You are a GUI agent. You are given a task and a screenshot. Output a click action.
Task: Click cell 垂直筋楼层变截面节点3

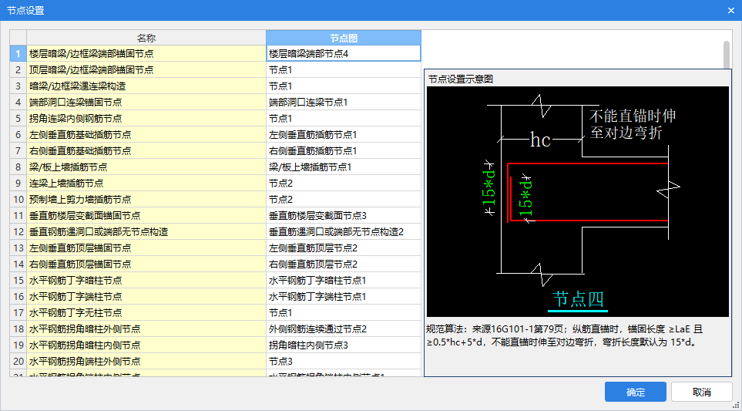[344, 216]
